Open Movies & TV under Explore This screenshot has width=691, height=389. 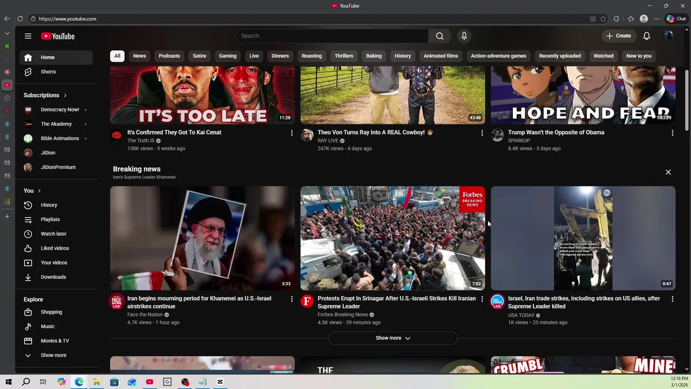(56, 341)
